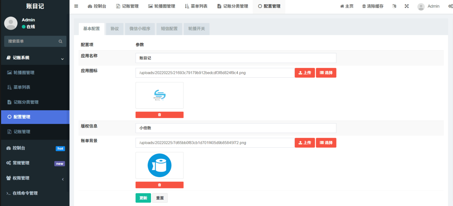
Task: Switch to the 轮播开关 tab
Action: 196,29
